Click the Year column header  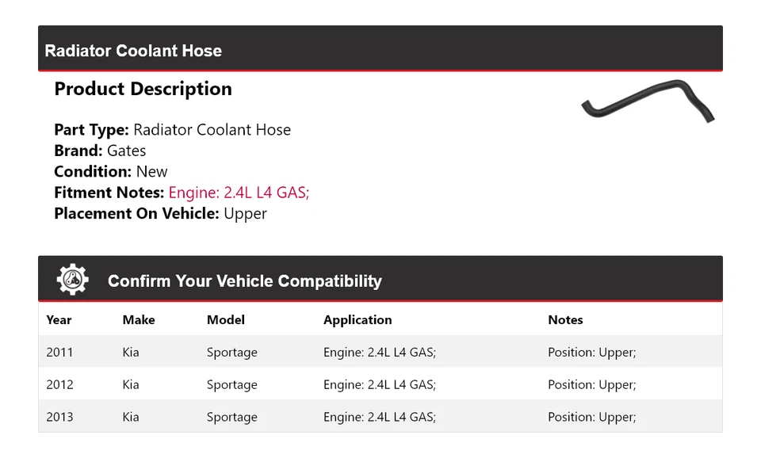[x=59, y=320]
